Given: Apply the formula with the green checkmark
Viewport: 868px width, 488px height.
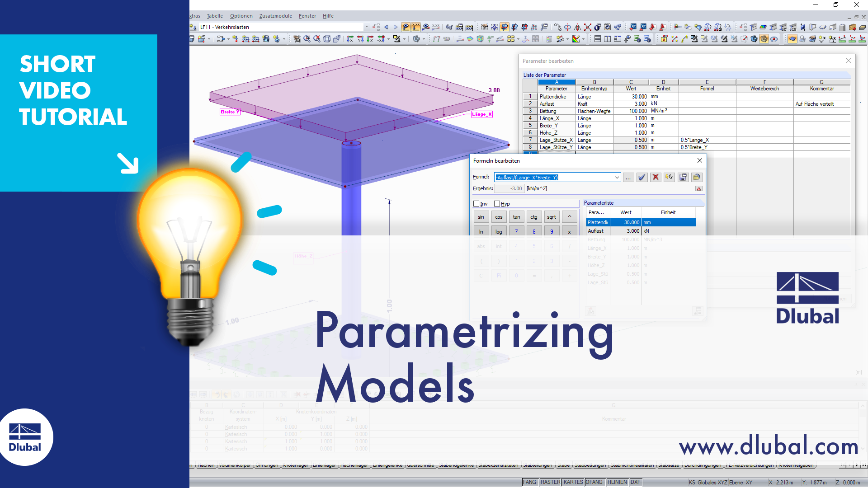Looking at the screenshot, I should click(x=642, y=177).
